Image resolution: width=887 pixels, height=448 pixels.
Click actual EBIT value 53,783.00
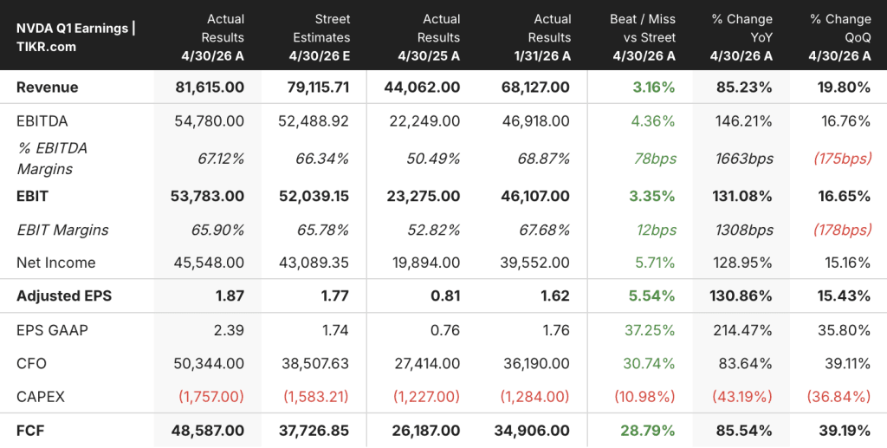click(x=208, y=197)
